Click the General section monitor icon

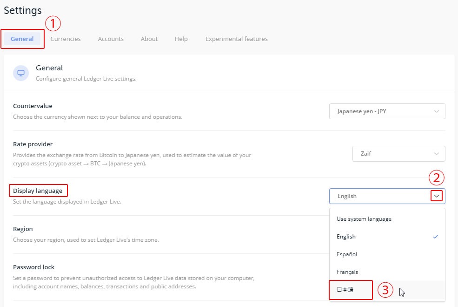click(x=21, y=73)
